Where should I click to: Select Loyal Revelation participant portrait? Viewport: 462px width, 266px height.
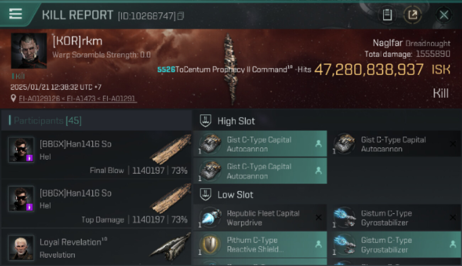(x=21, y=248)
